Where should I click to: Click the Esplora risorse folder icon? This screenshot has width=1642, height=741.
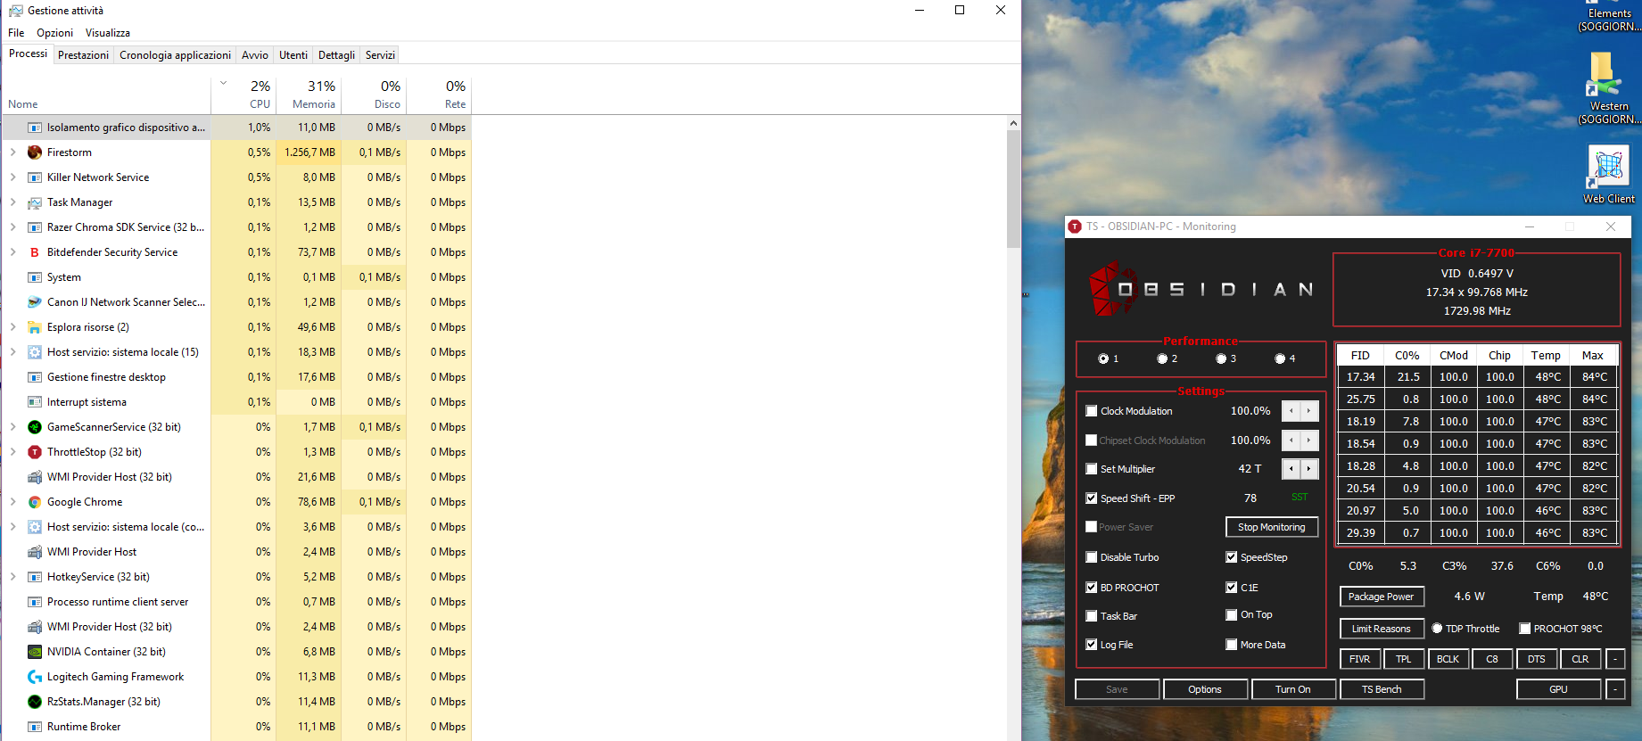click(x=35, y=327)
